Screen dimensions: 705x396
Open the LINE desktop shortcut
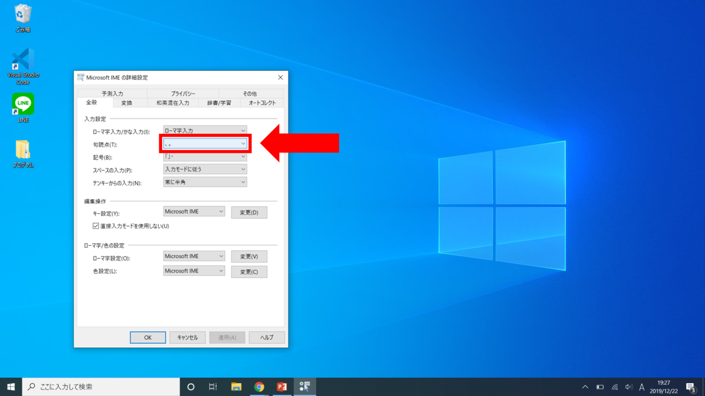click(x=23, y=108)
